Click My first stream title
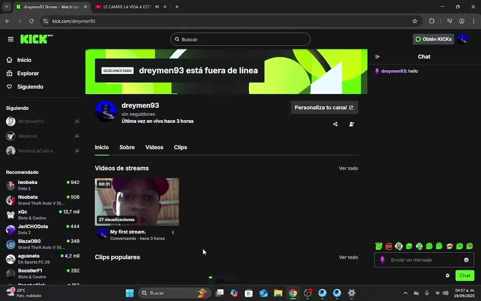Screen dimensions: 481x301 (128, 232)
